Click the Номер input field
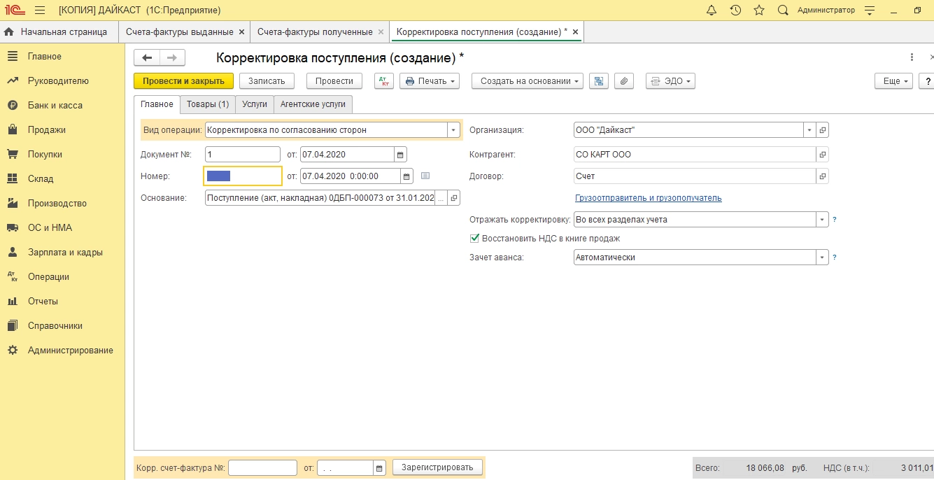The height and width of the screenshot is (480, 934). point(243,176)
